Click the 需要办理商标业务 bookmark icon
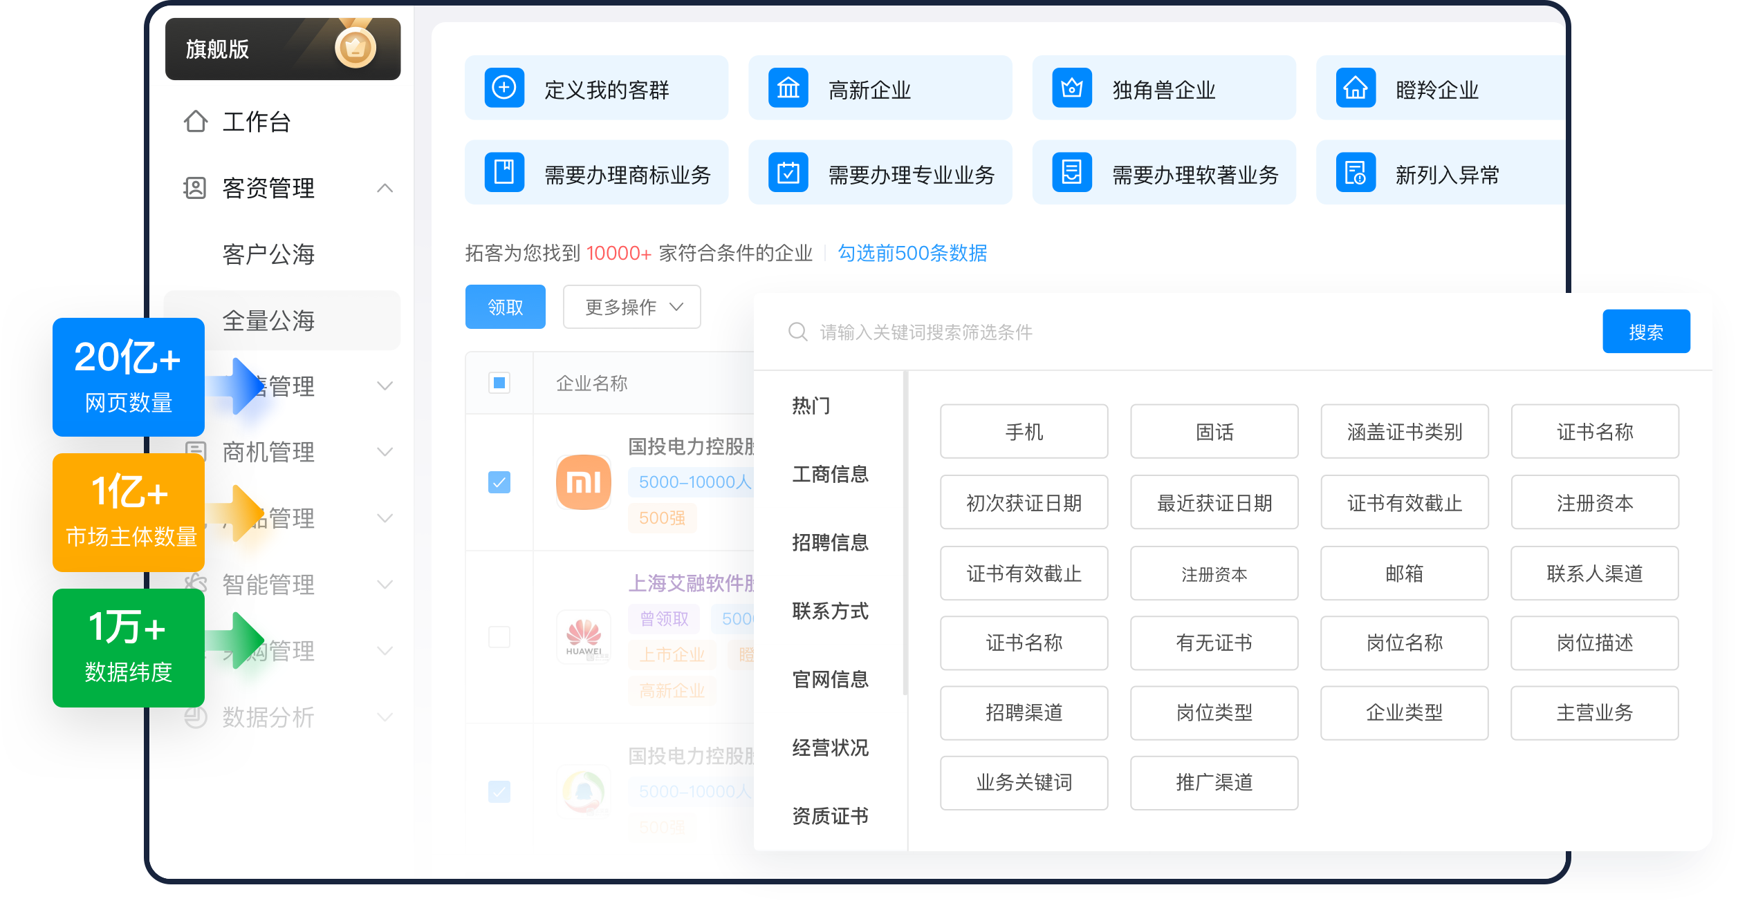Screen dimensions: 1747x912 504,172
